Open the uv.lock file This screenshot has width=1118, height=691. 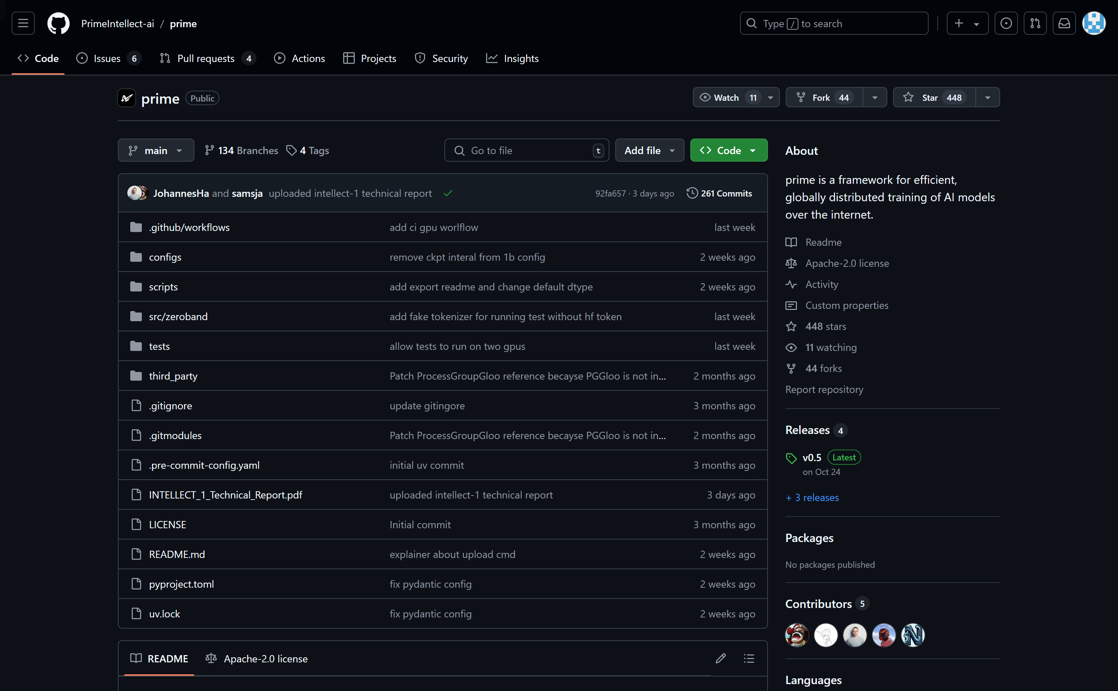165,613
